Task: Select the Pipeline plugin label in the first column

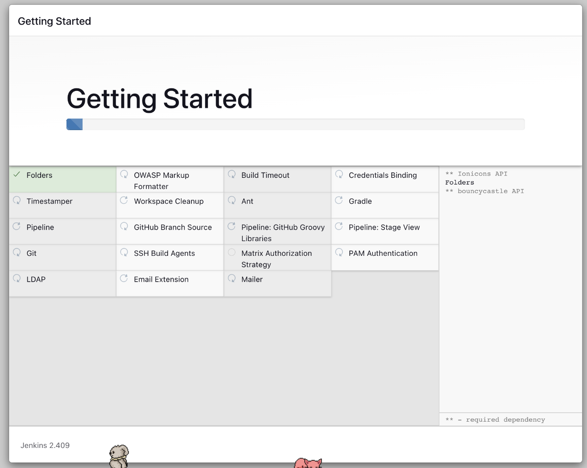Action: [40, 227]
